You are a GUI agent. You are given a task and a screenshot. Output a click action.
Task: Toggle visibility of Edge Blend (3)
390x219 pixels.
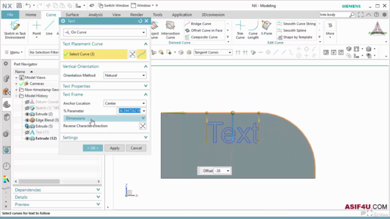(x=27, y=120)
